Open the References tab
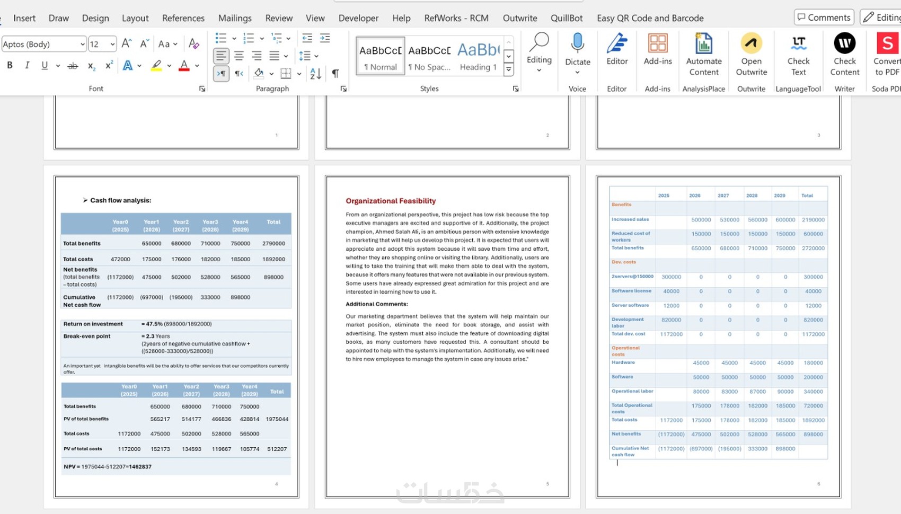The width and height of the screenshot is (901, 514). (x=183, y=18)
